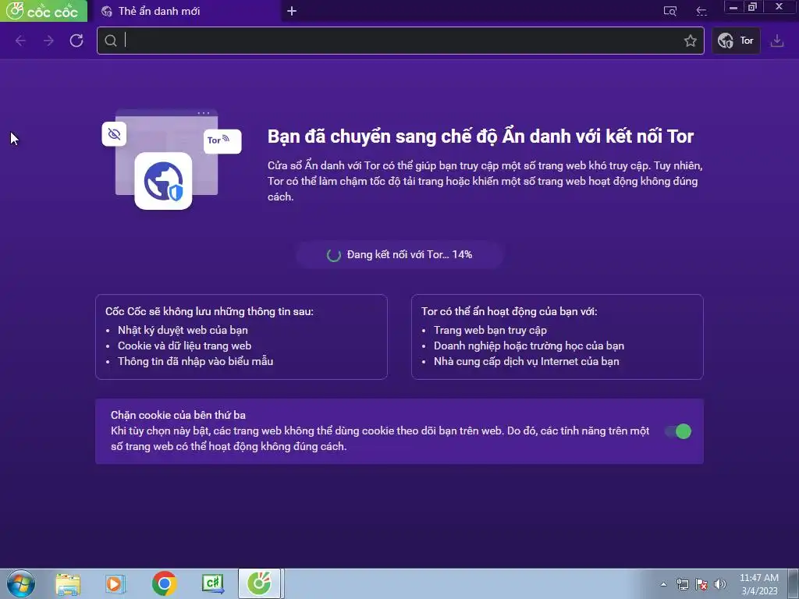Minimize the browser window
799x599 pixels.
pos(733,6)
